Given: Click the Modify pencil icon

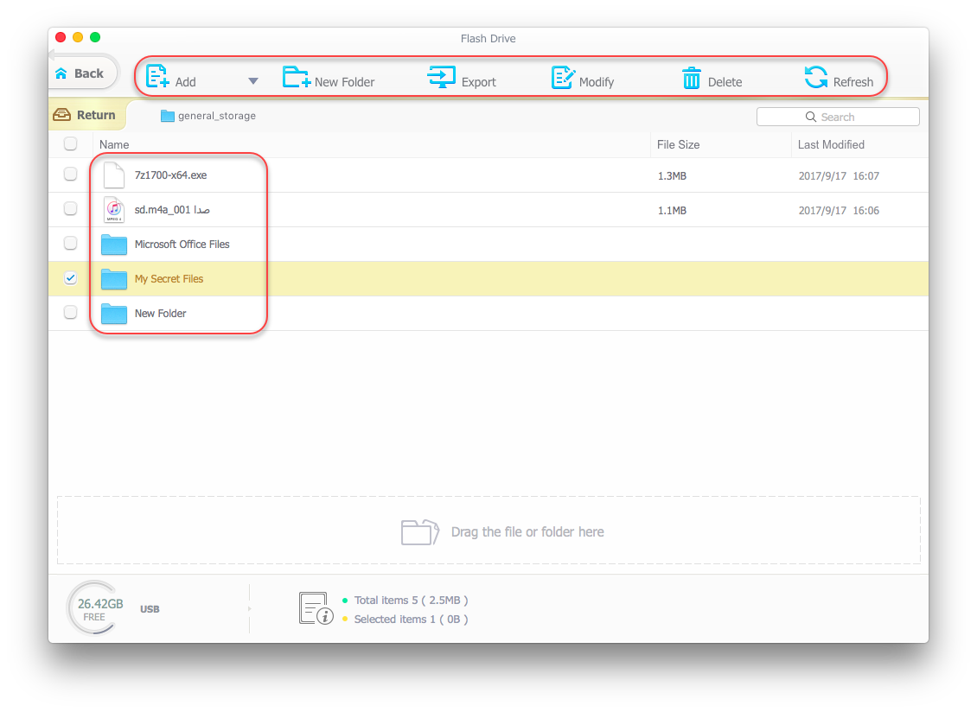Looking at the screenshot, I should point(563,77).
